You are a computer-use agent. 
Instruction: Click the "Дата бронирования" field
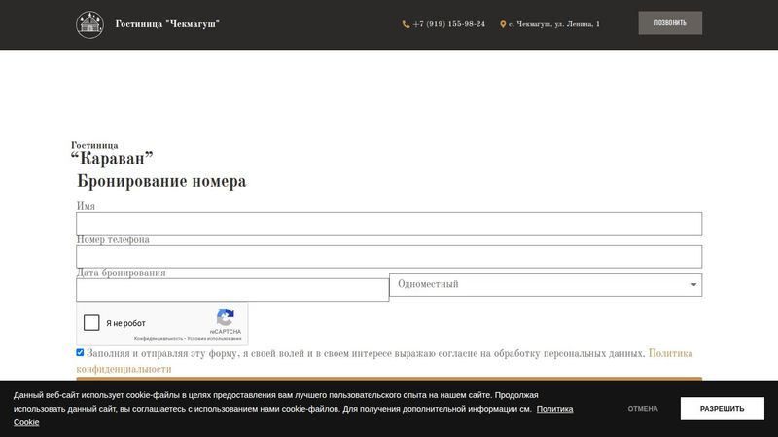pyautogui.click(x=232, y=290)
